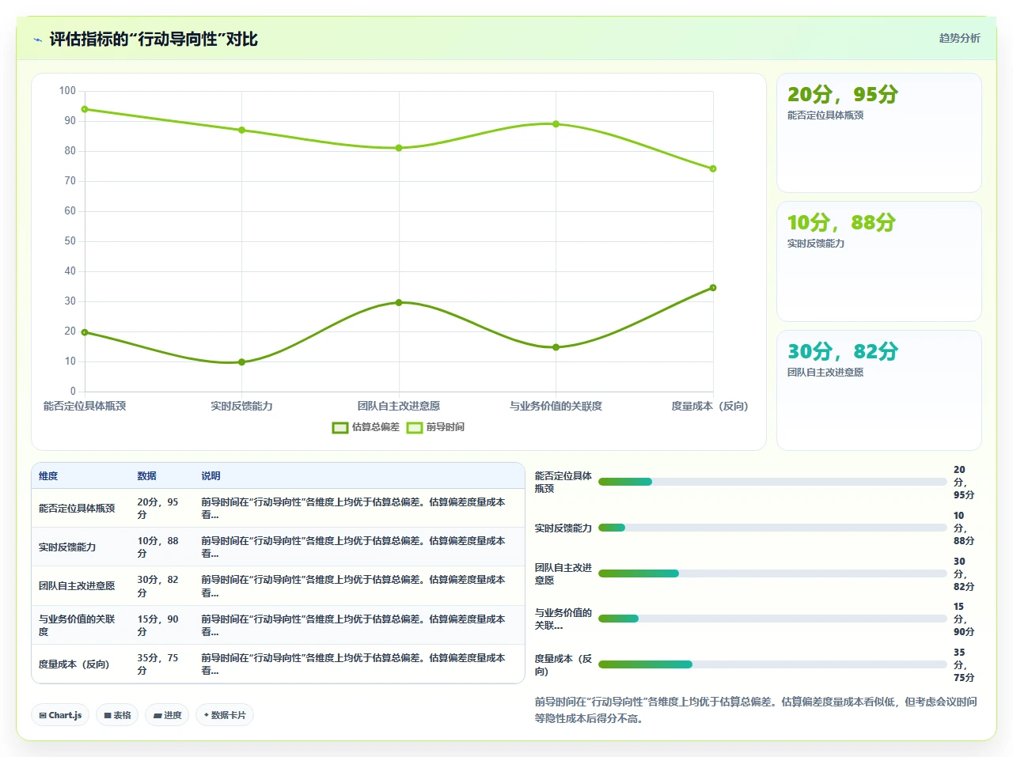Click the 前导时间 point at 与业务价值的关联度
This screenshot has height=757, width=1013.
click(x=556, y=124)
